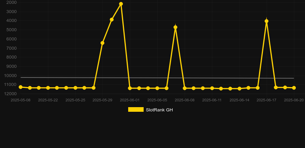
Task: Click the 5000 y-axis label
Action: point(12,30)
